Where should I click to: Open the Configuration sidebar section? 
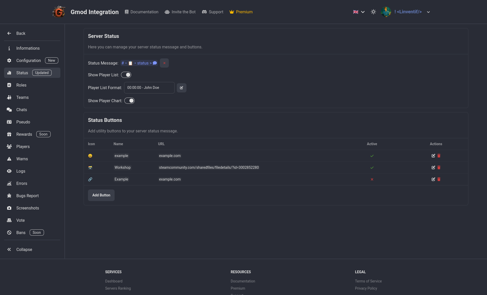pyautogui.click(x=28, y=60)
